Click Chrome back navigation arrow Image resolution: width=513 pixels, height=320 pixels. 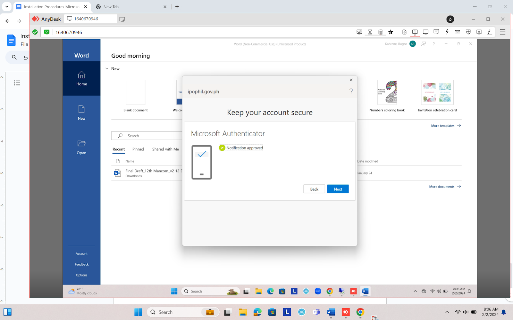(7, 21)
